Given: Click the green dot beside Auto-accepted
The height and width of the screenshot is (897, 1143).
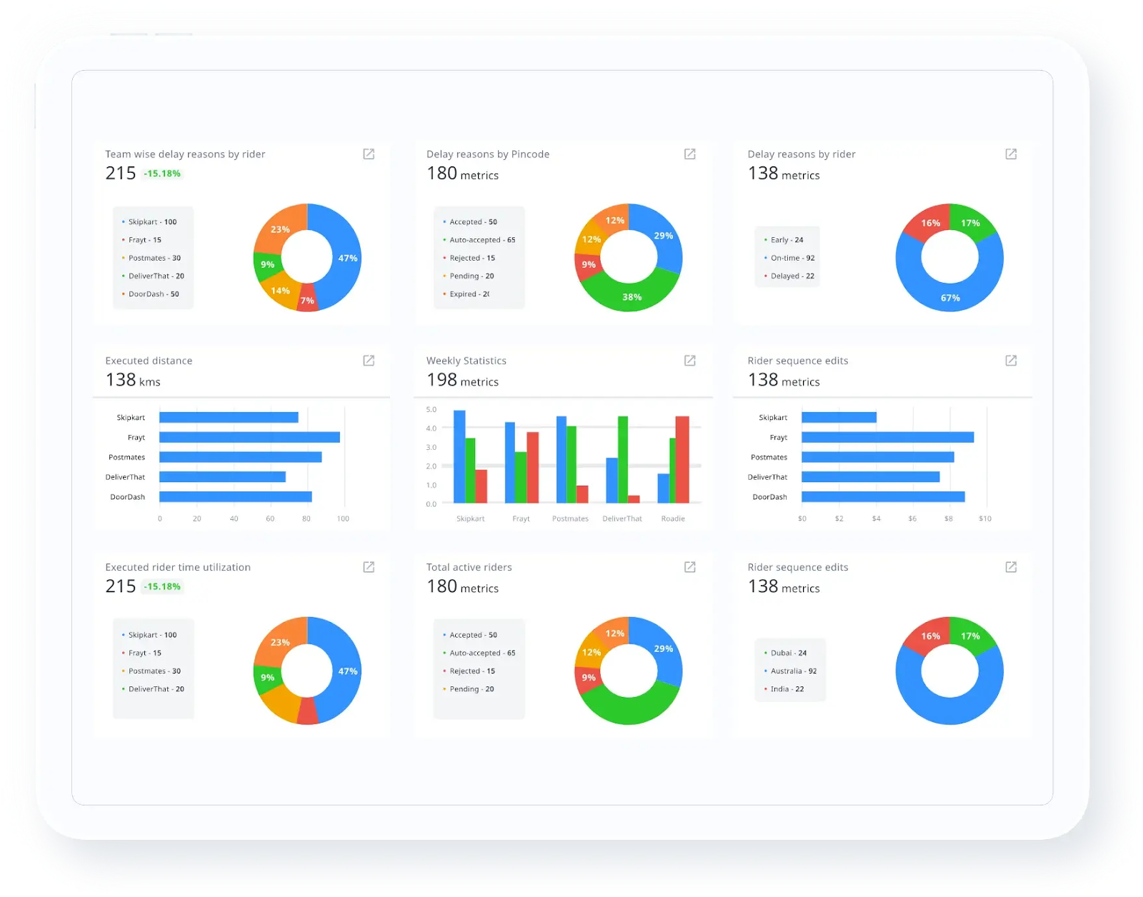Looking at the screenshot, I should click(x=444, y=240).
